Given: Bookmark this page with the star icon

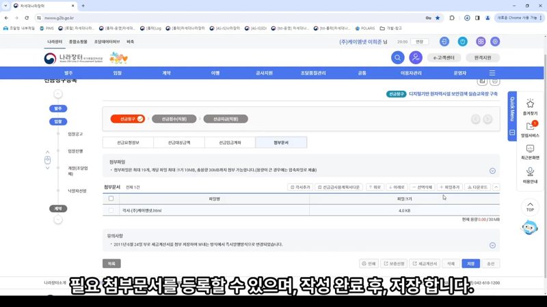Looking at the screenshot, I should [x=438, y=18].
